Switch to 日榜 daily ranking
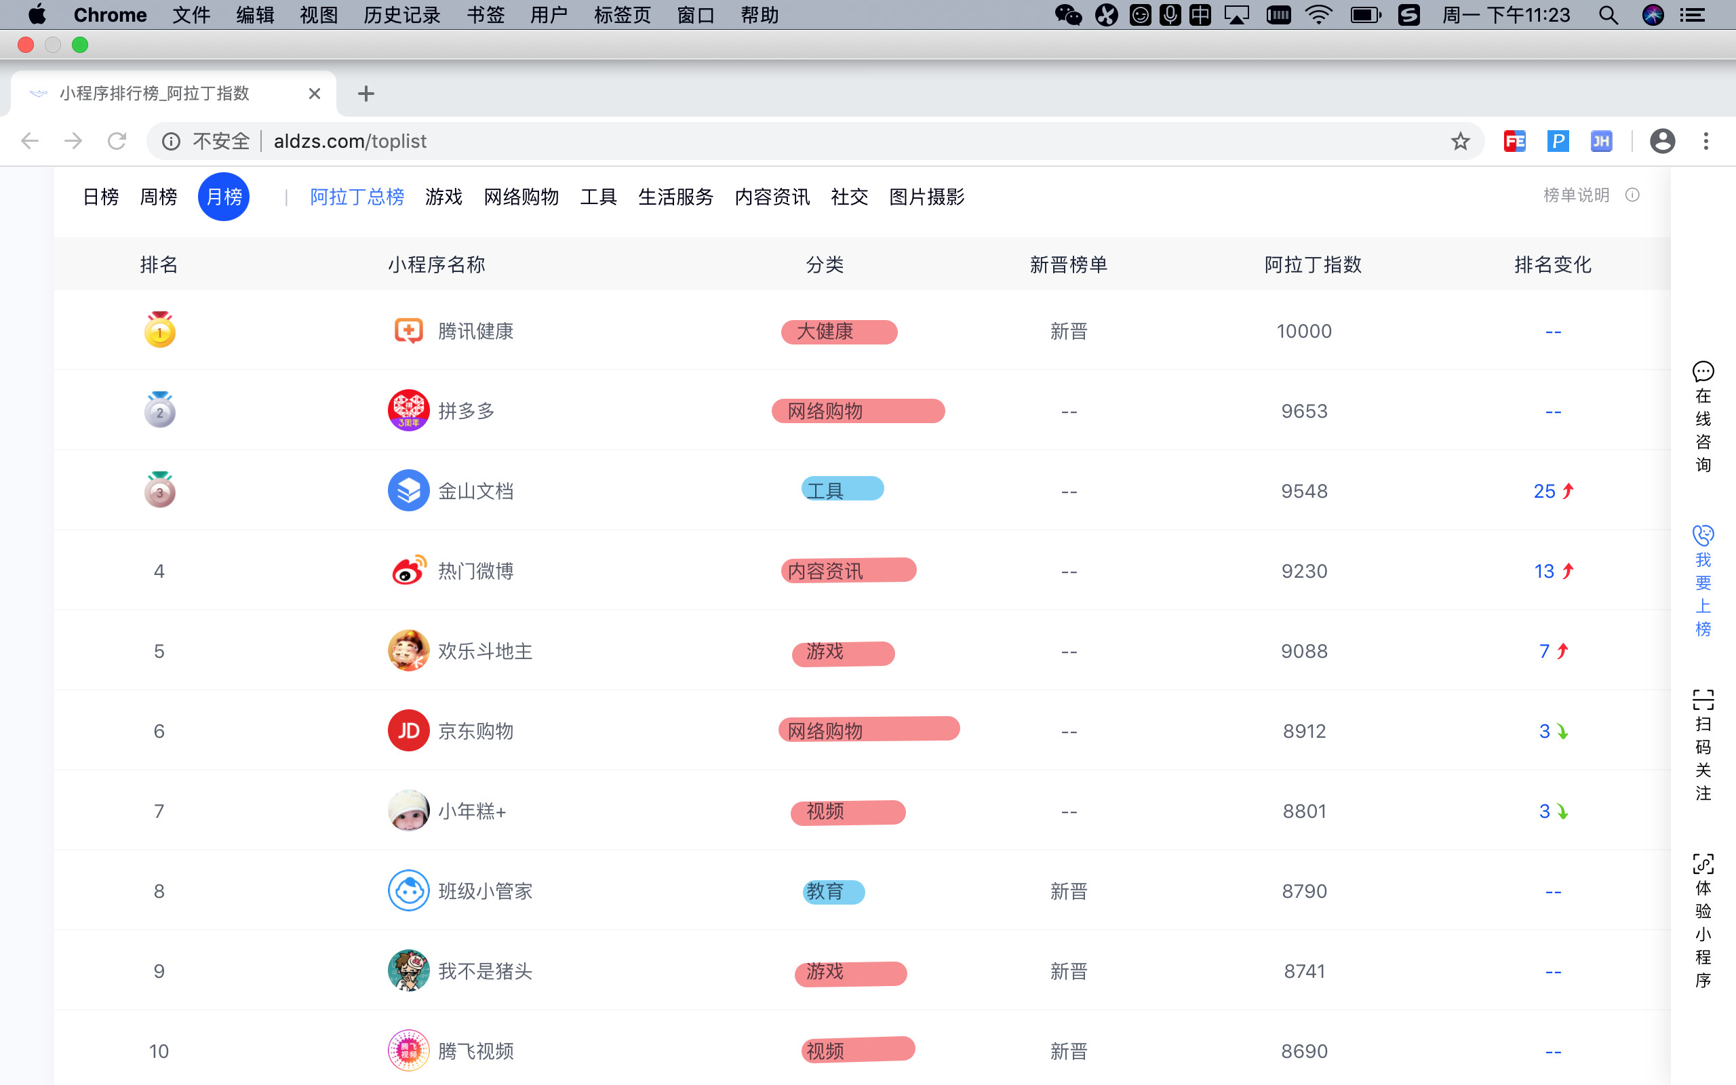The width and height of the screenshot is (1736, 1085). (x=100, y=197)
